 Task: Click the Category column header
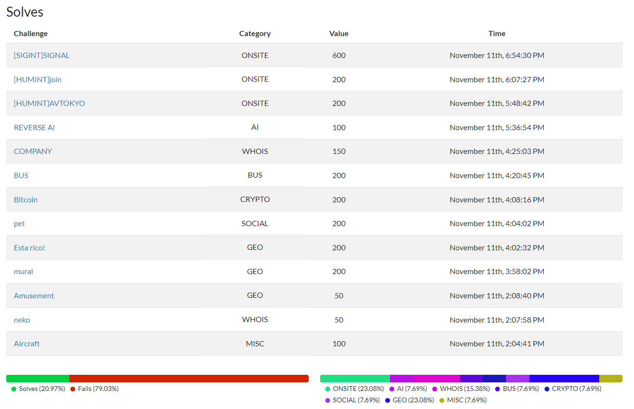(x=255, y=33)
